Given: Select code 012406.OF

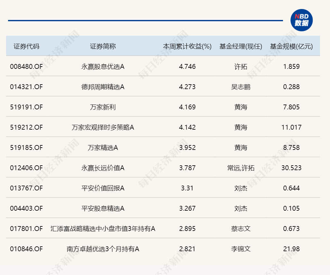Looking at the screenshot, I should click(26, 168).
